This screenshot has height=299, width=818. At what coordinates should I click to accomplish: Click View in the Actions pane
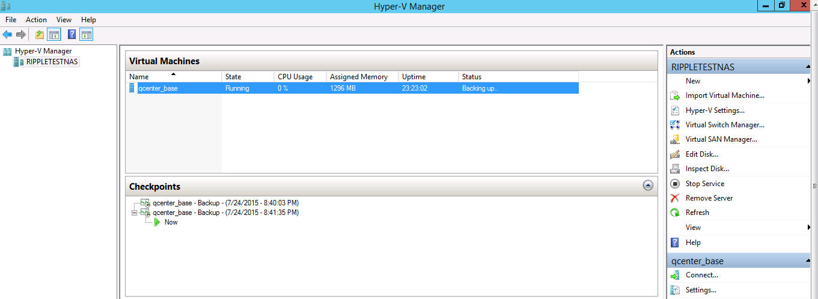click(694, 228)
